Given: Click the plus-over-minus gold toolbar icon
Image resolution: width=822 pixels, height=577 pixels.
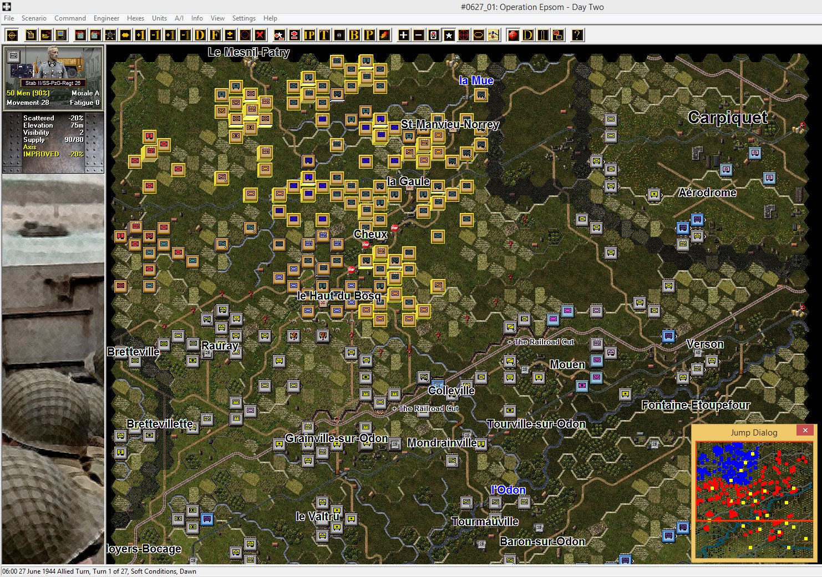Looking at the screenshot, I should [230, 35].
